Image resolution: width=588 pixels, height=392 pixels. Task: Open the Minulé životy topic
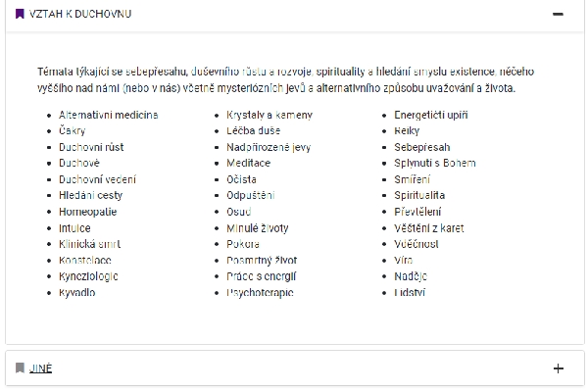(x=257, y=228)
